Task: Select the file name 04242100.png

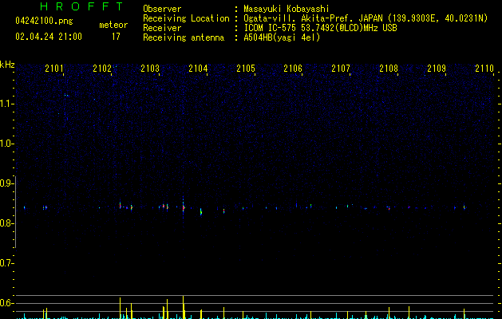Action: pos(44,21)
